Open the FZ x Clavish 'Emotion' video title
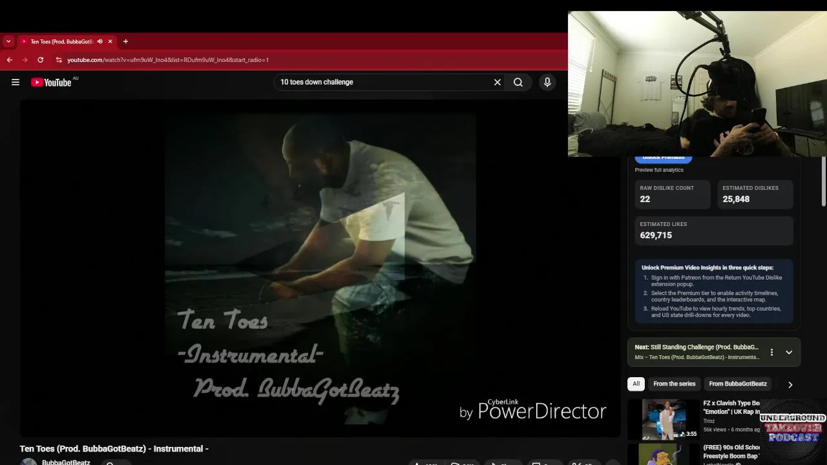The height and width of the screenshot is (465, 827). pos(731,408)
